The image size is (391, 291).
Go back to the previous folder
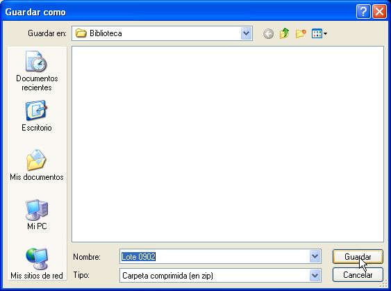[268, 33]
